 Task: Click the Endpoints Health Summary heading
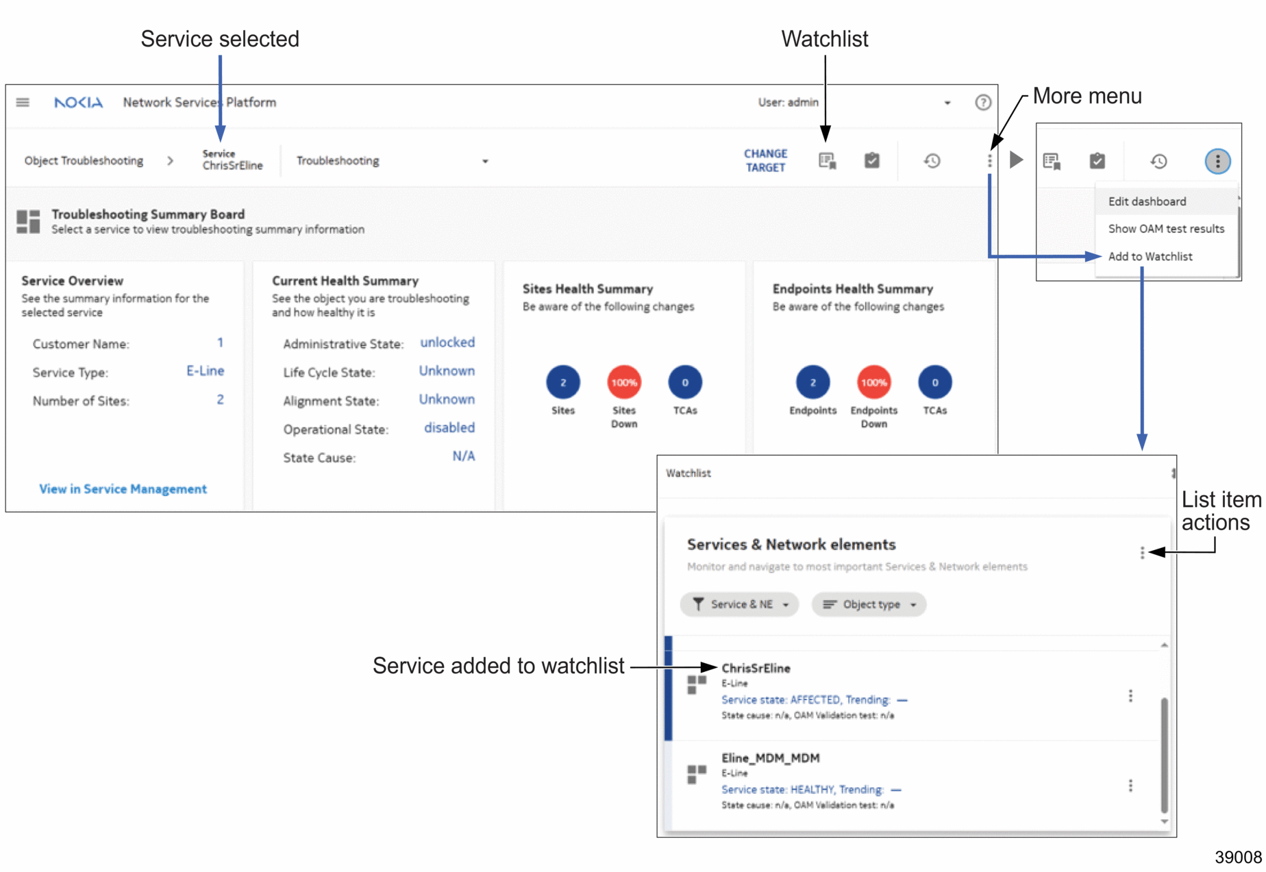click(x=853, y=289)
